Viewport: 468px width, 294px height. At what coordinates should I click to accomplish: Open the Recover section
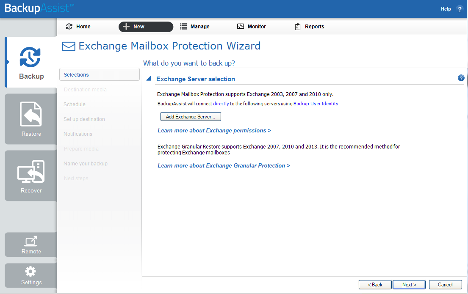pyautogui.click(x=31, y=176)
